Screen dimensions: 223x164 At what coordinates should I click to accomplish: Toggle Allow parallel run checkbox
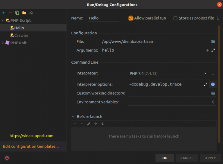131,18
